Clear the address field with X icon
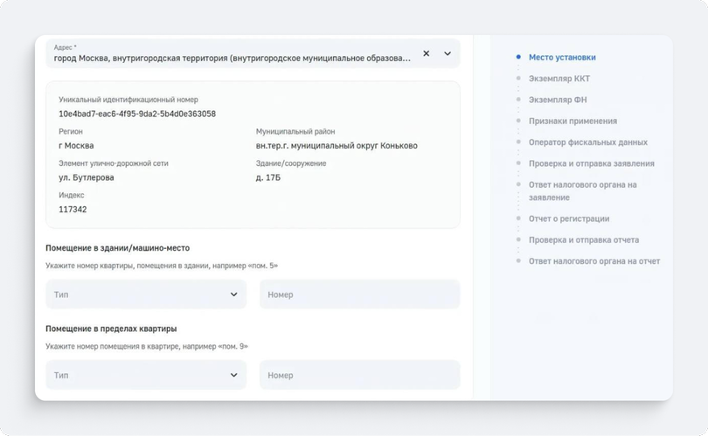Screen dimensions: 708x436 coord(427,53)
